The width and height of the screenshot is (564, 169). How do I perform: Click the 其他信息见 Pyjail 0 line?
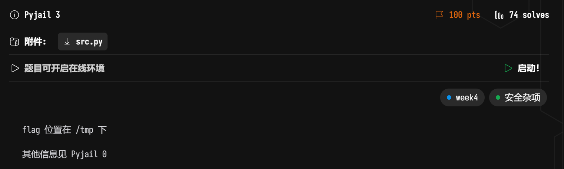tap(65, 154)
